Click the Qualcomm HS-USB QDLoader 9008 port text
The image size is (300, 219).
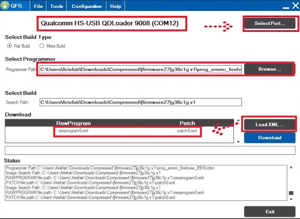[x=110, y=23]
